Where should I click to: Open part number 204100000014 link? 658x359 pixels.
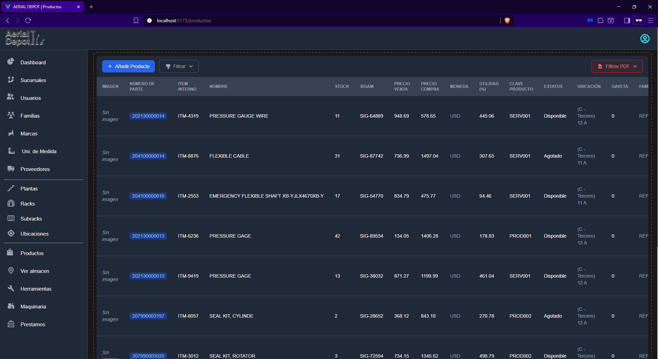(148, 156)
